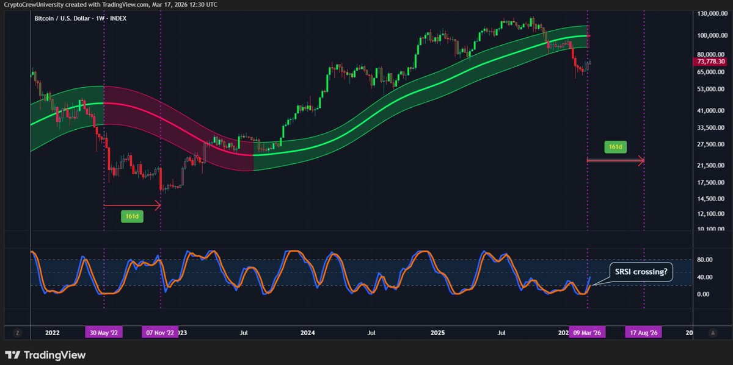The width and height of the screenshot is (733, 365).
Task: Click the Z timezone icon
Action: tap(18, 333)
